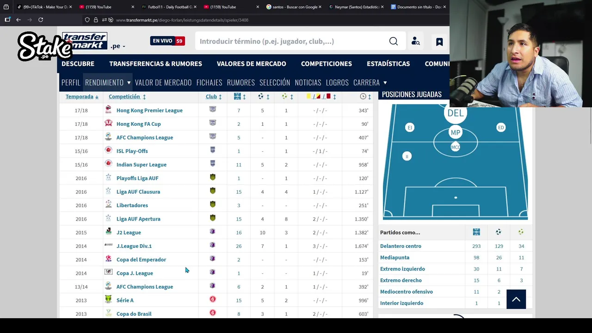Open the VALOR DE MERCADO tab
This screenshot has width=592, height=333.
point(163,82)
